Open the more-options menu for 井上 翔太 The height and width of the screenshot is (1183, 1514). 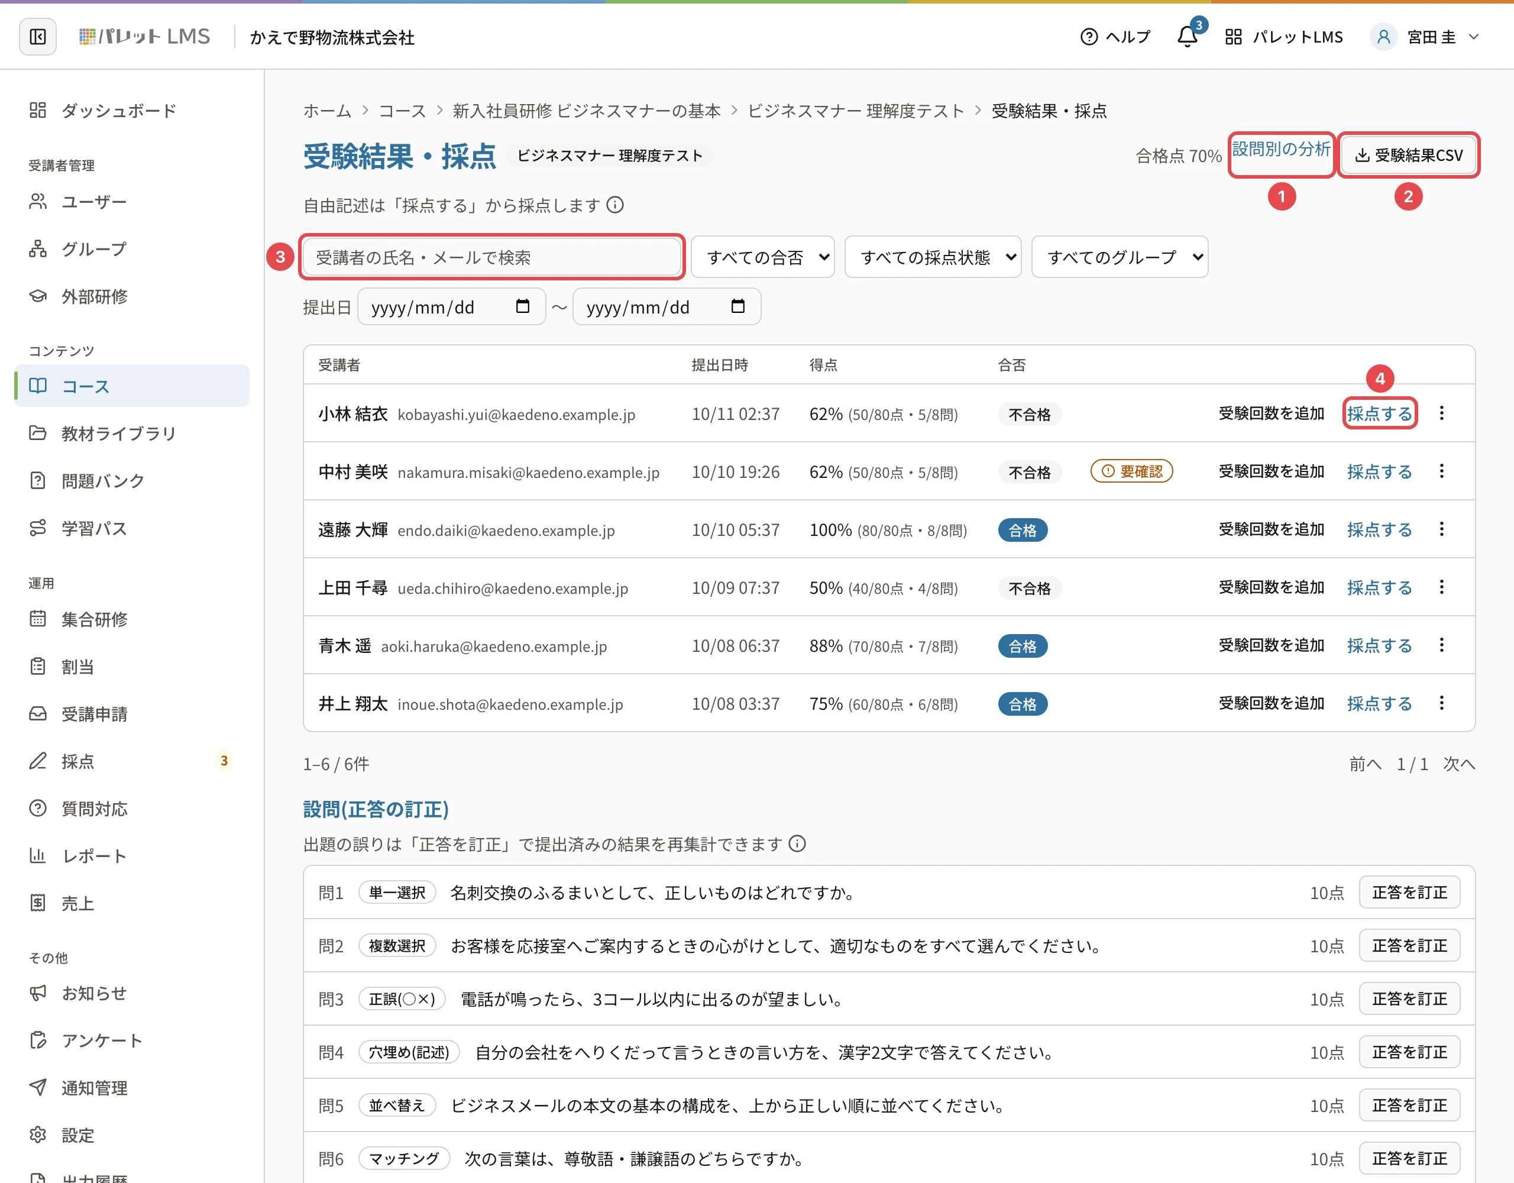click(x=1442, y=703)
